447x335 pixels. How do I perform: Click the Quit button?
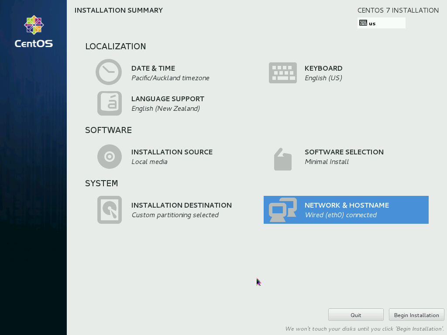point(356,315)
